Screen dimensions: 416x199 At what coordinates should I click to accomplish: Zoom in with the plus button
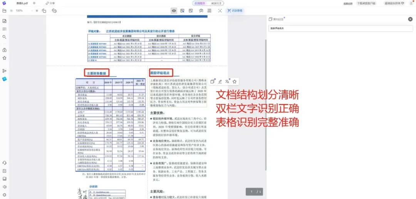(x=37, y=11)
